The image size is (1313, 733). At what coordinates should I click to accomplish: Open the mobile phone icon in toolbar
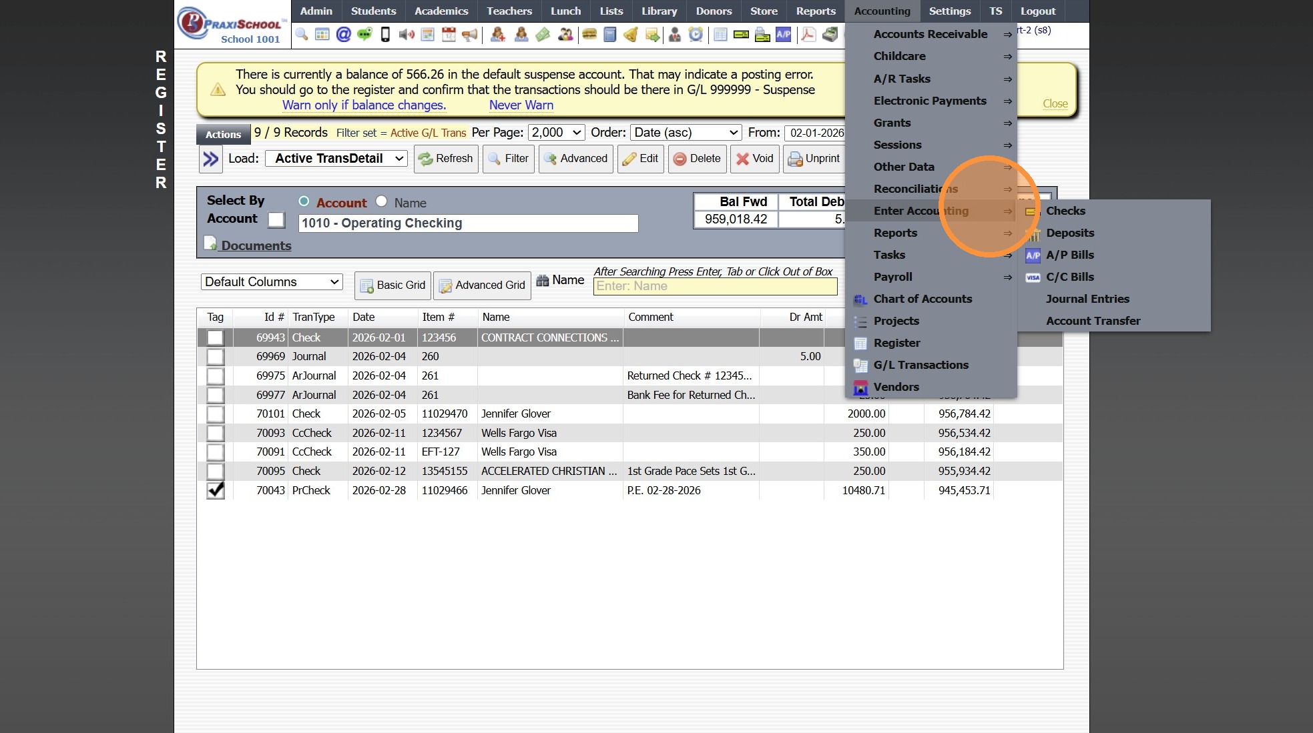(x=385, y=35)
